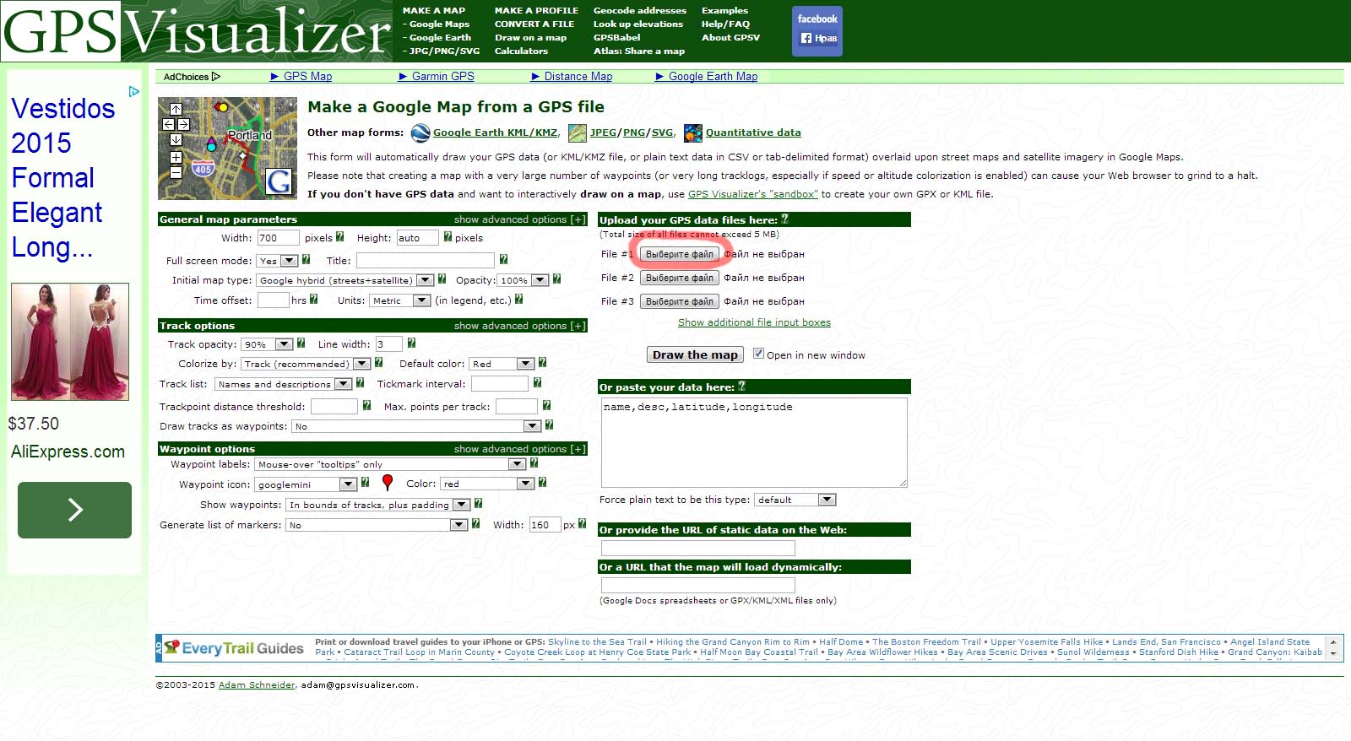The height and width of the screenshot is (741, 1351).
Task: Open the Help/FAQ menu item
Action: pyautogui.click(x=725, y=24)
